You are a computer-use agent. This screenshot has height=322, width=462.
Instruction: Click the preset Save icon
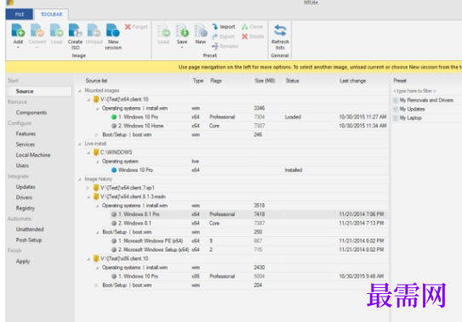pyautogui.click(x=182, y=31)
